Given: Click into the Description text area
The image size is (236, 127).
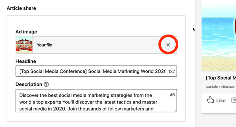Looking at the screenshot, I should pos(96,101).
